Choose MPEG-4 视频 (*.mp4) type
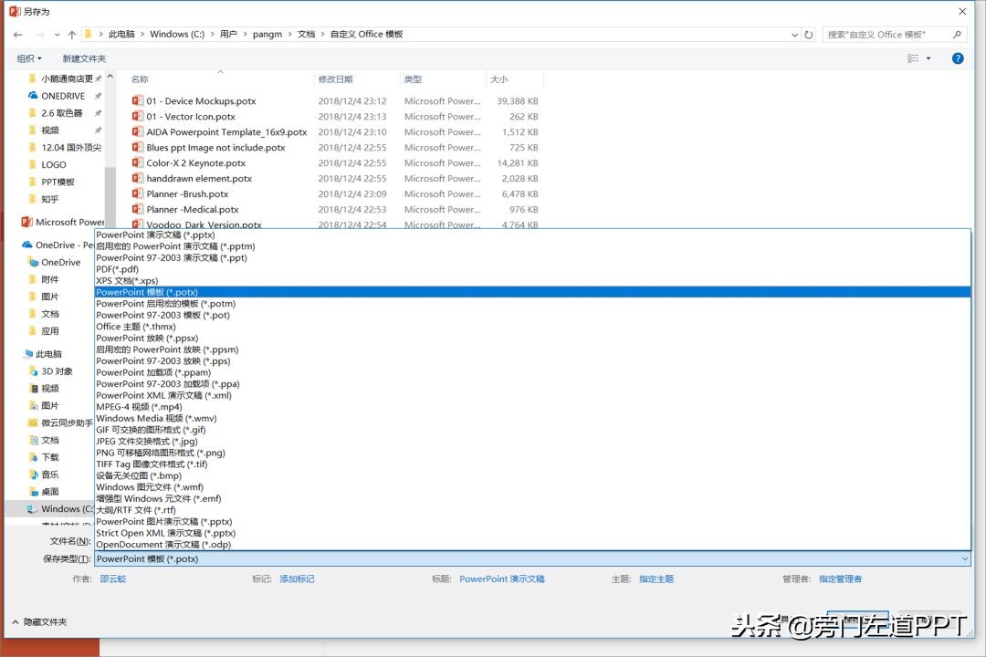 [x=532, y=407]
